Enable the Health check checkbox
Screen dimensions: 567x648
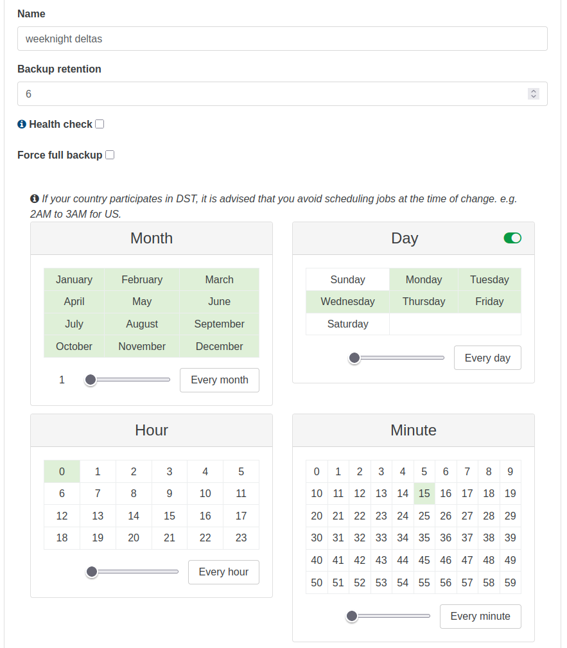pos(100,124)
